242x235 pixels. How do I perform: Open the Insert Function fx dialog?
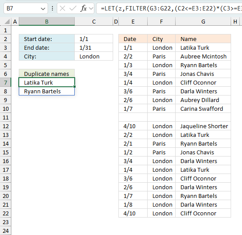pos(83,8)
